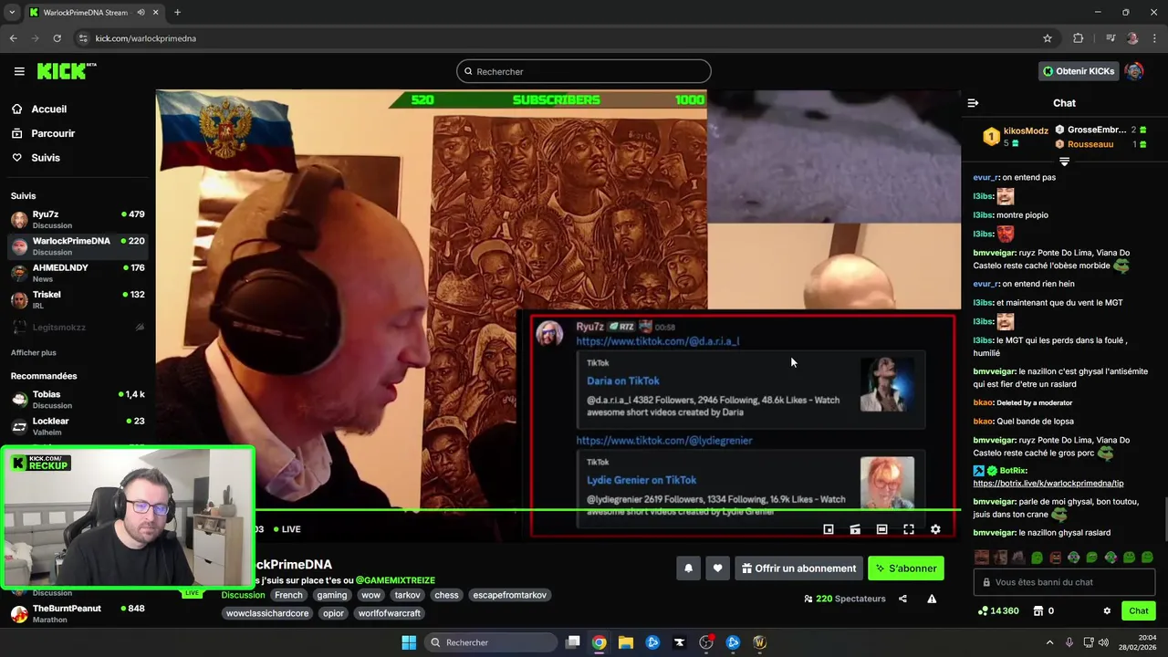Image resolution: width=1168 pixels, height=657 pixels.
Task: Open Chrome tab search dropdown
Action: tap(12, 12)
